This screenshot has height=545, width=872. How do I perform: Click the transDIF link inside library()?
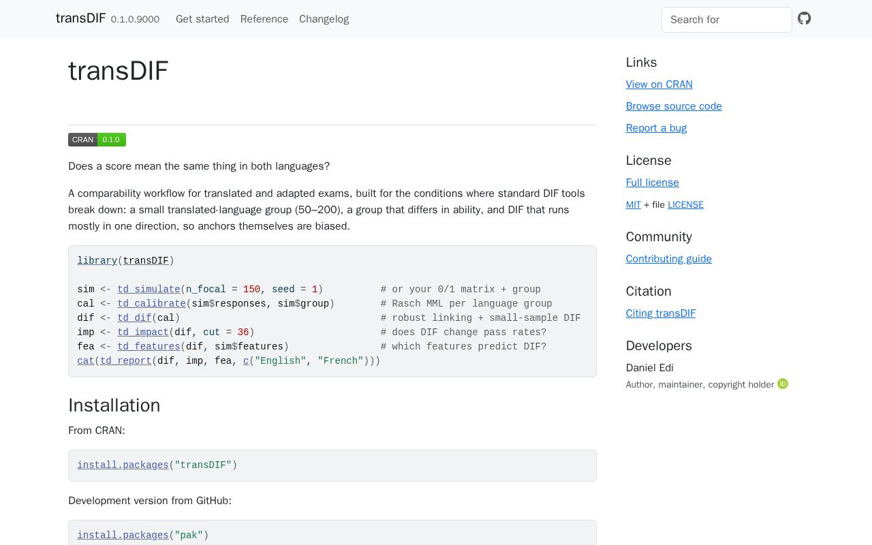146,261
